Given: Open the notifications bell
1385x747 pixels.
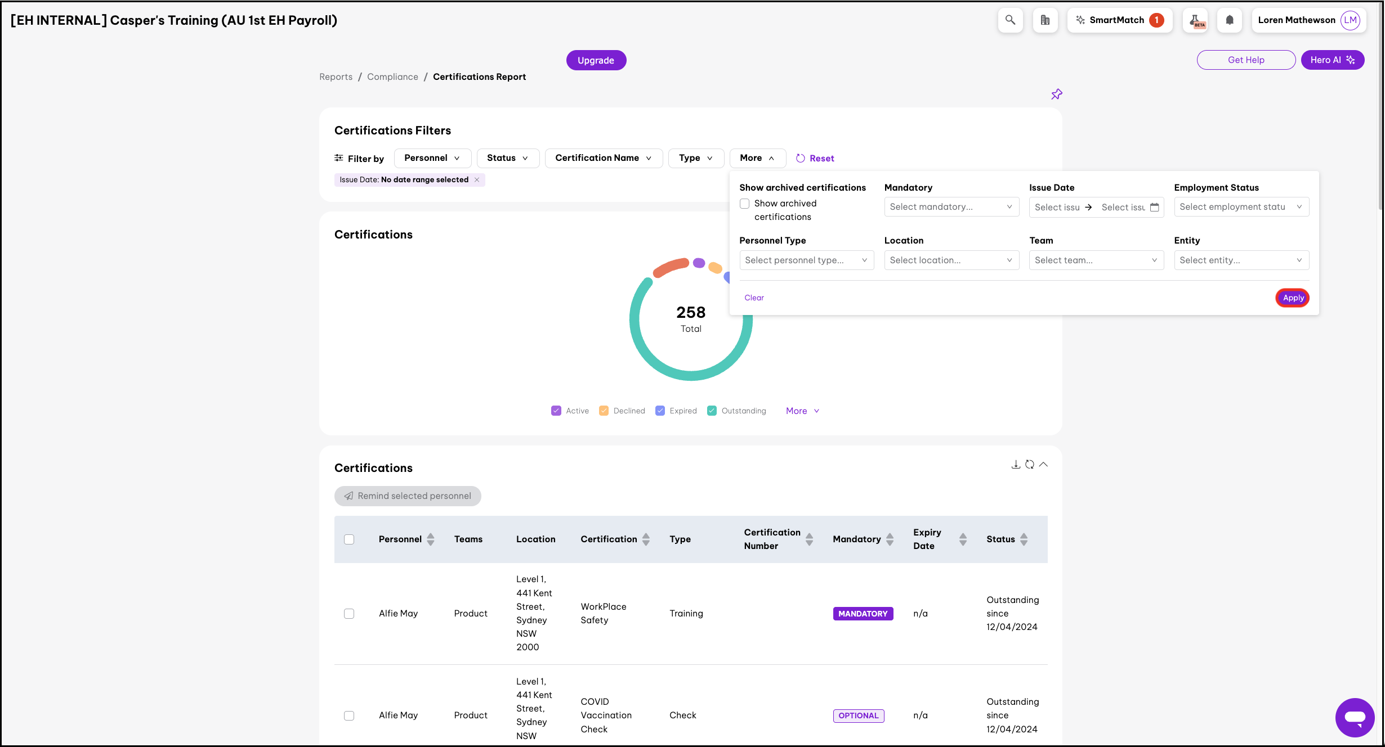Looking at the screenshot, I should [x=1230, y=20].
